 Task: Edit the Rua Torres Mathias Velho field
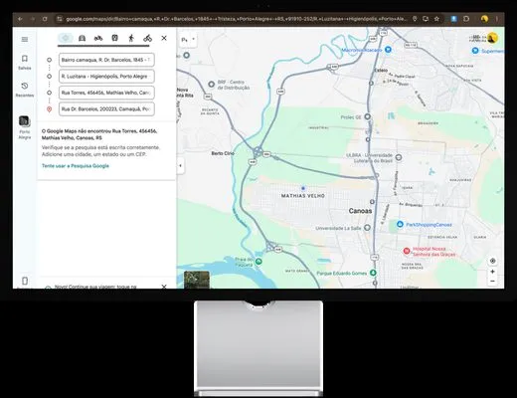[106, 93]
